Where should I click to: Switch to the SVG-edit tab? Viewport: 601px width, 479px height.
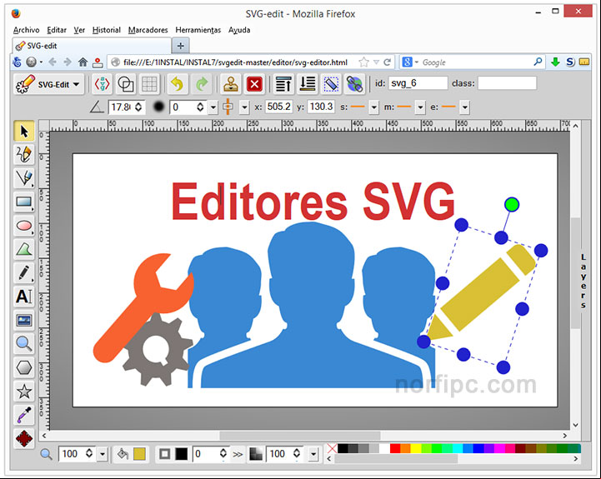[92, 46]
